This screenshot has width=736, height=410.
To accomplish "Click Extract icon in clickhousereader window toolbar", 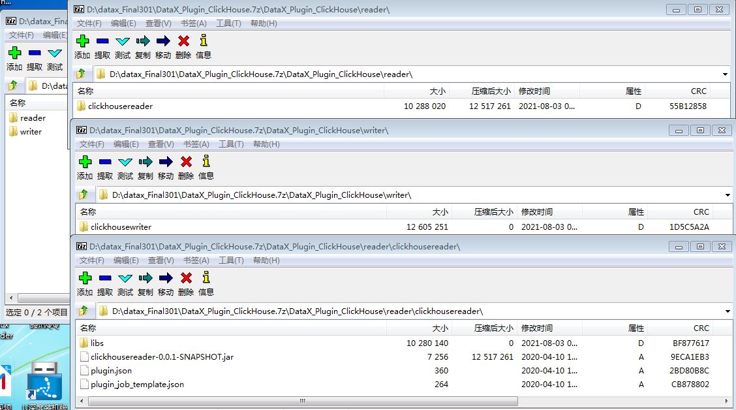I will click(105, 277).
